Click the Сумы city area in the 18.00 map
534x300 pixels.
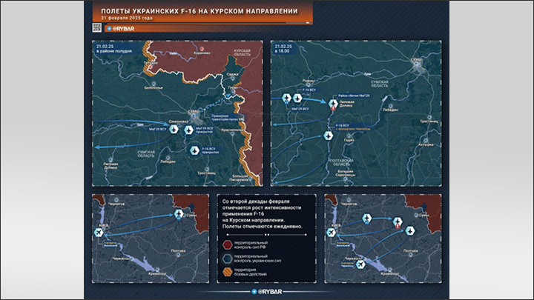click(417, 64)
